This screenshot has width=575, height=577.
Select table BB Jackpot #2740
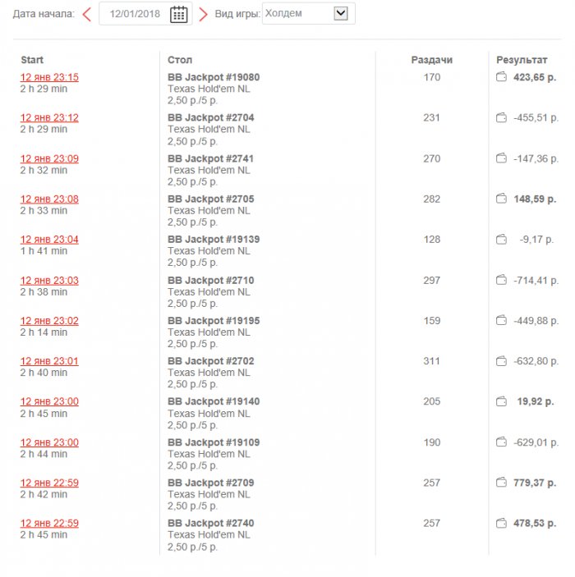(211, 523)
